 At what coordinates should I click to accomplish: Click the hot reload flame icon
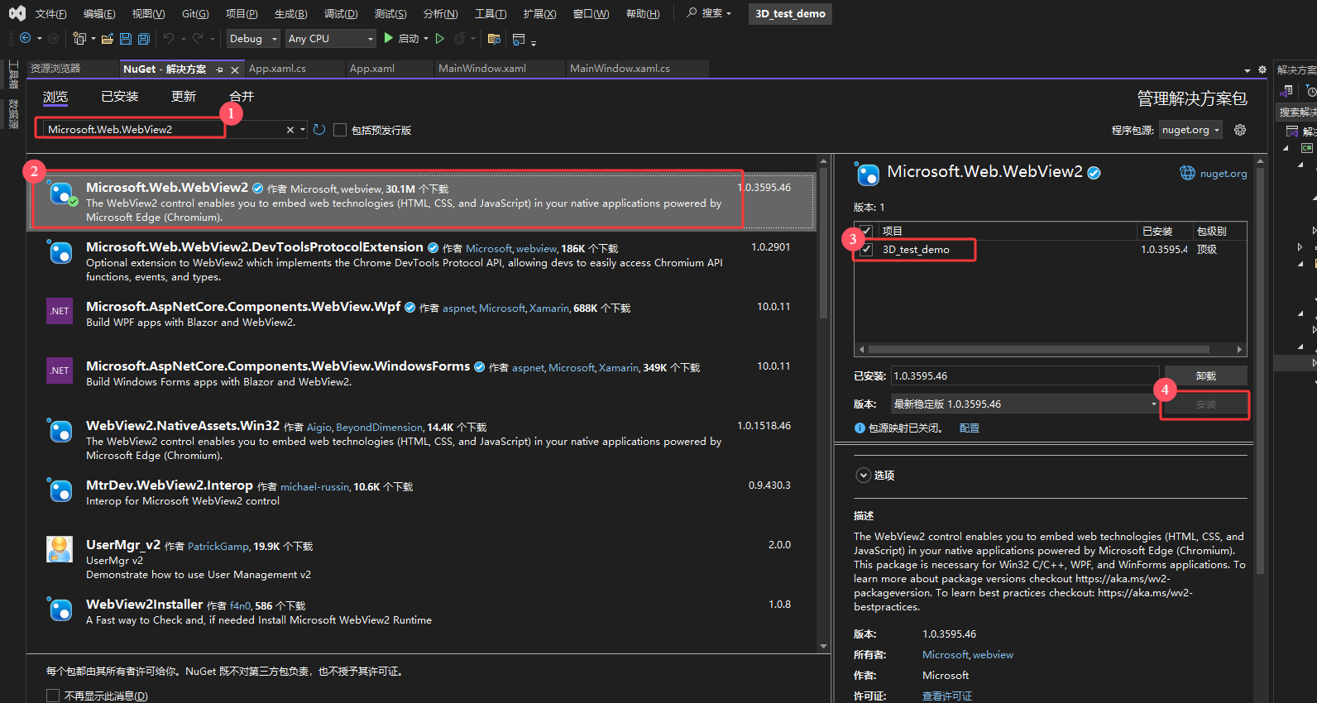click(x=460, y=38)
